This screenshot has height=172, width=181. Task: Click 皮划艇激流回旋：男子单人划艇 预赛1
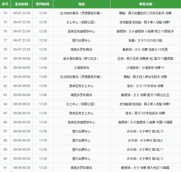tap(145, 22)
